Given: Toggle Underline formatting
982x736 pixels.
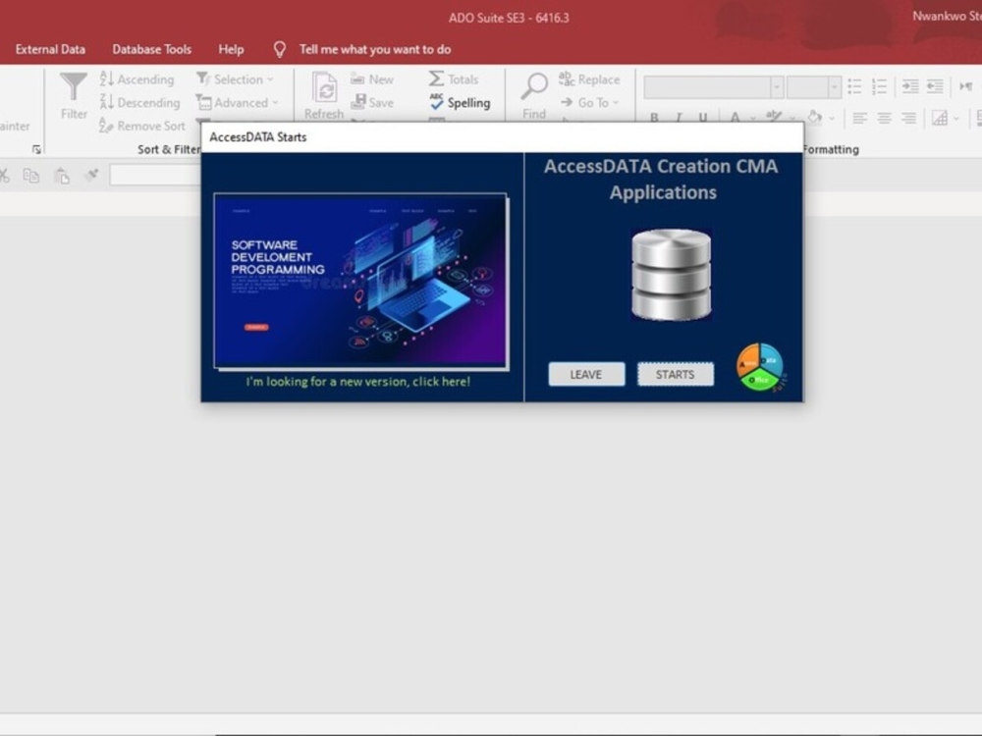Looking at the screenshot, I should 703,117.
